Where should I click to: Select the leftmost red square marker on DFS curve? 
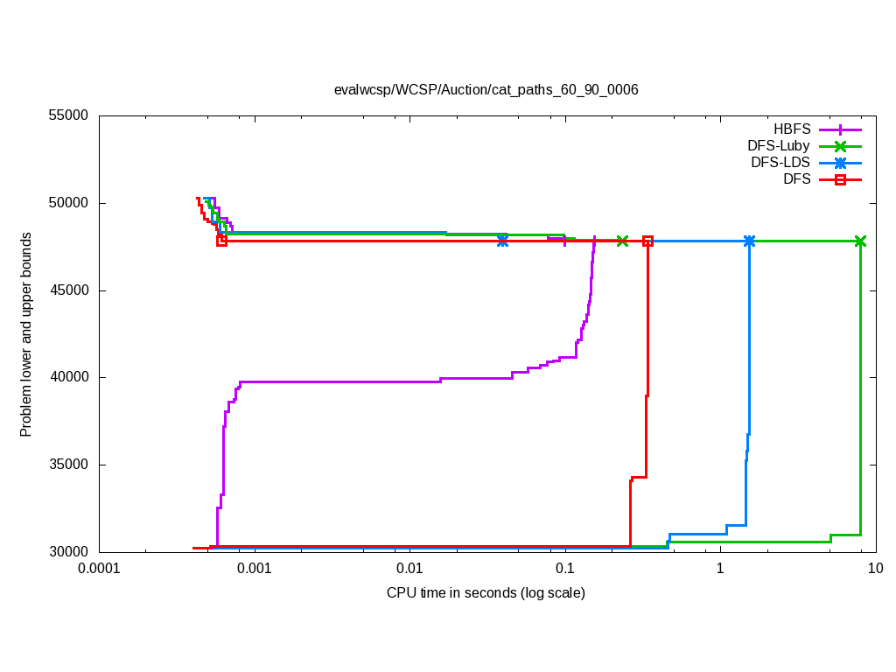tap(221, 241)
